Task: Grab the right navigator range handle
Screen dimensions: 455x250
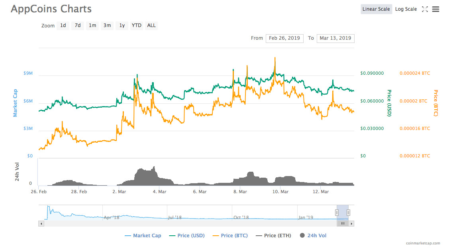Action: pos(348,213)
